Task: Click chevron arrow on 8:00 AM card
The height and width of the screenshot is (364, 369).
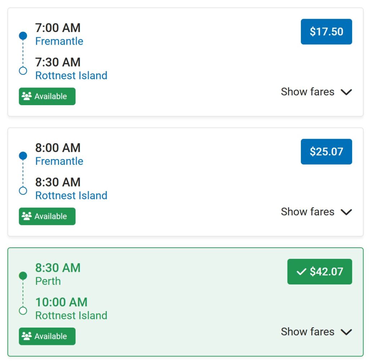Action: pos(346,212)
